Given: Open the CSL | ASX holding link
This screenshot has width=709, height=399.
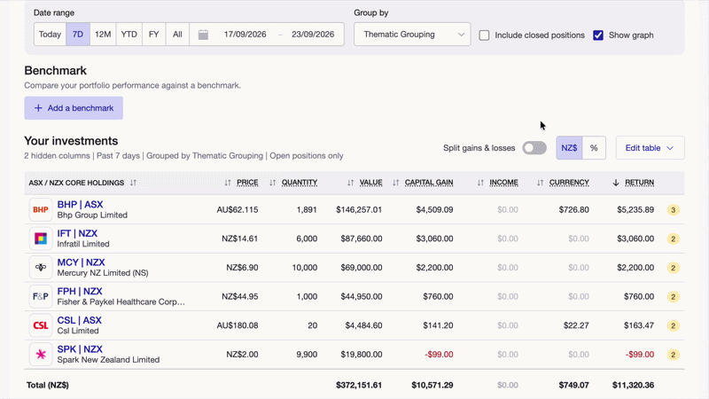Looking at the screenshot, I should [x=79, y=320].
